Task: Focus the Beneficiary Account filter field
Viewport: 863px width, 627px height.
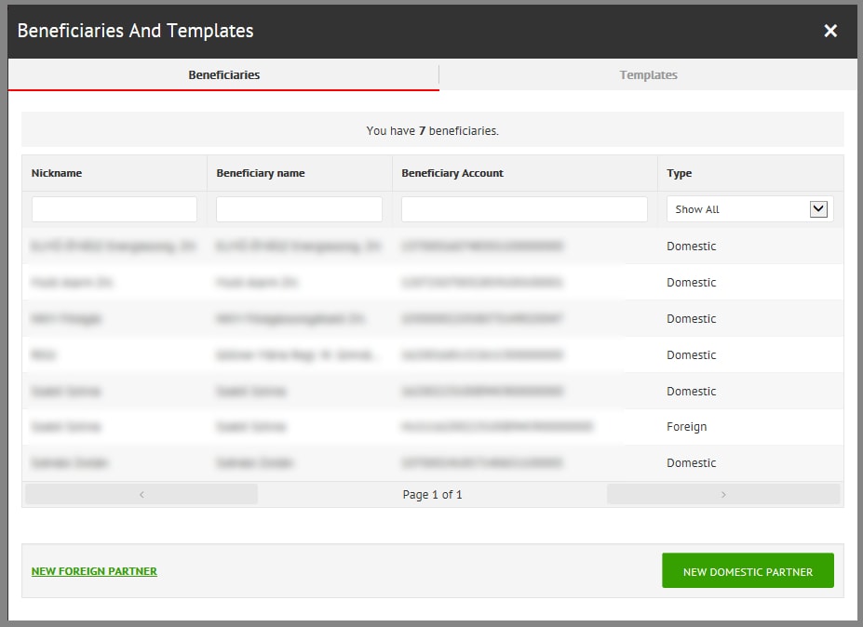Action: [524, 209]
